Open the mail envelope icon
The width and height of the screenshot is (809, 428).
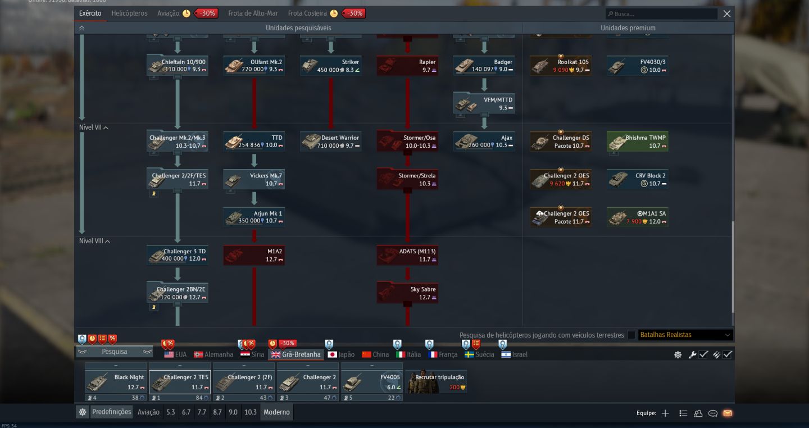click(728, 413)
